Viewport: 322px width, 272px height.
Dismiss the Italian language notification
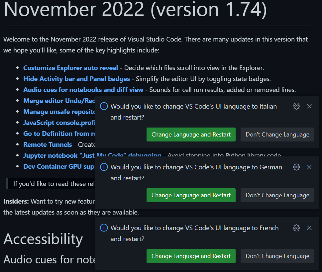[309, 106]
